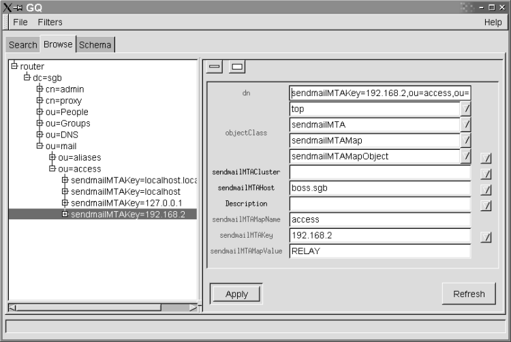Open dropdown for sendmailMTA objectClass
511x342 pixels.
coord(465,125)
